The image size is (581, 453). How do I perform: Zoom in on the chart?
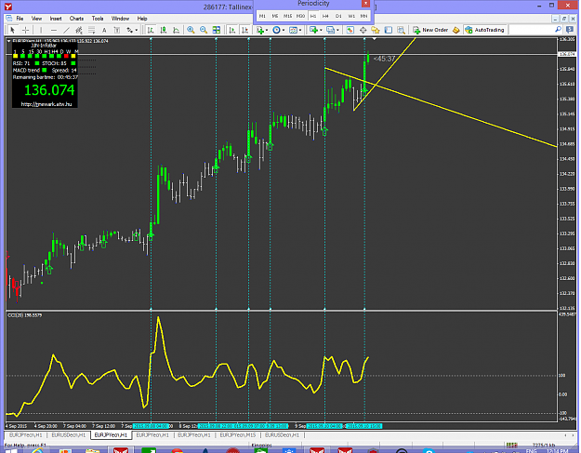click(x=191, y=30)
